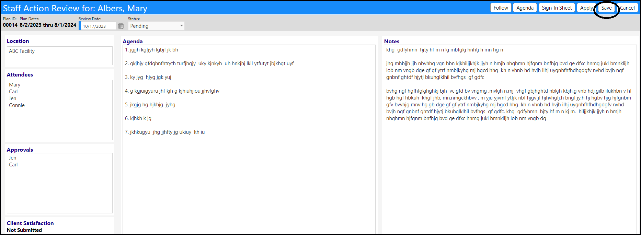
Task: Select attendee Jen in Attendees list
Action: pyautogui.click(x=13, y=98)
